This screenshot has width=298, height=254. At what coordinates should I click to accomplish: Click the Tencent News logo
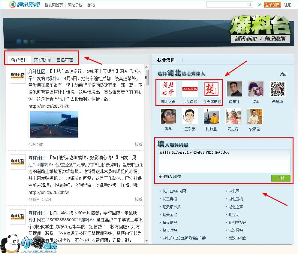[x=25, y=5]
